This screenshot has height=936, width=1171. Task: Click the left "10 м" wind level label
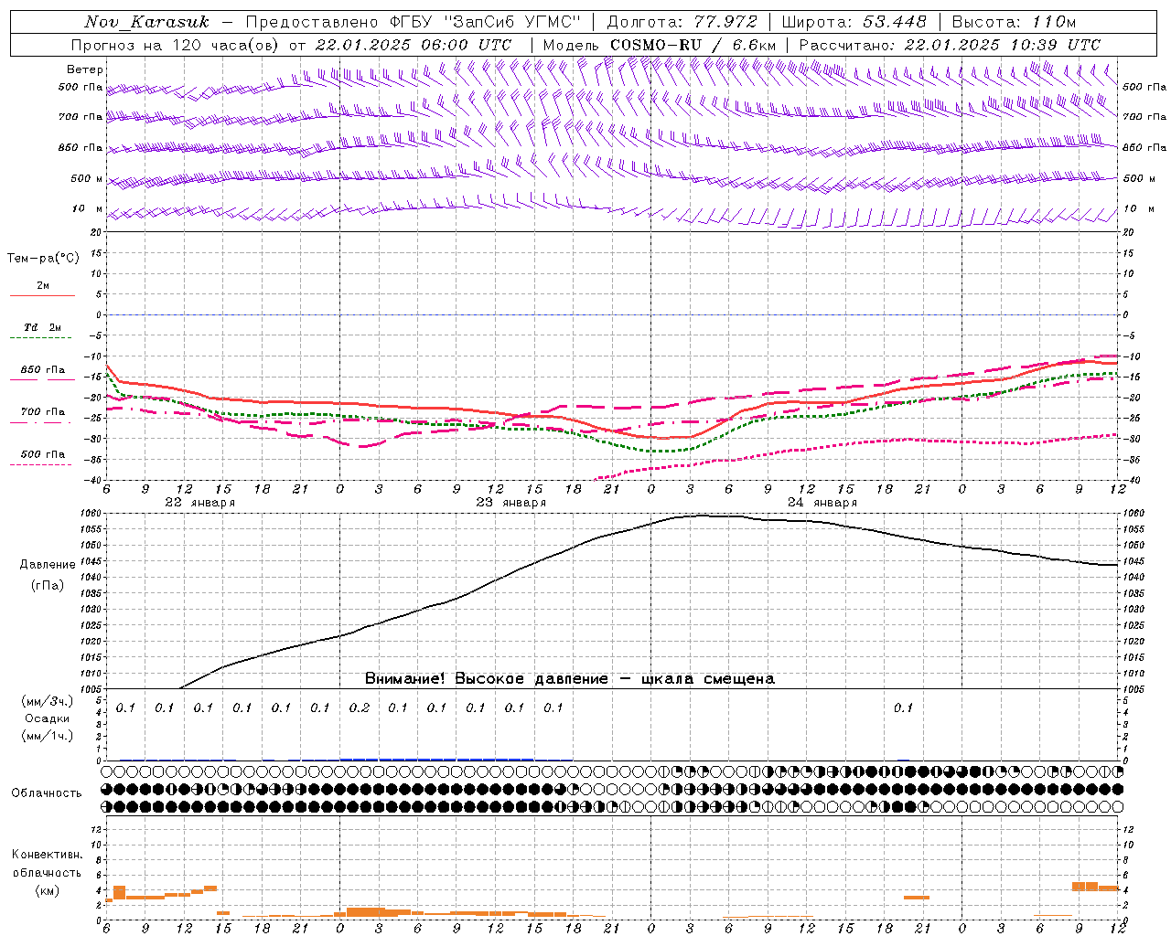click(87, 209)
